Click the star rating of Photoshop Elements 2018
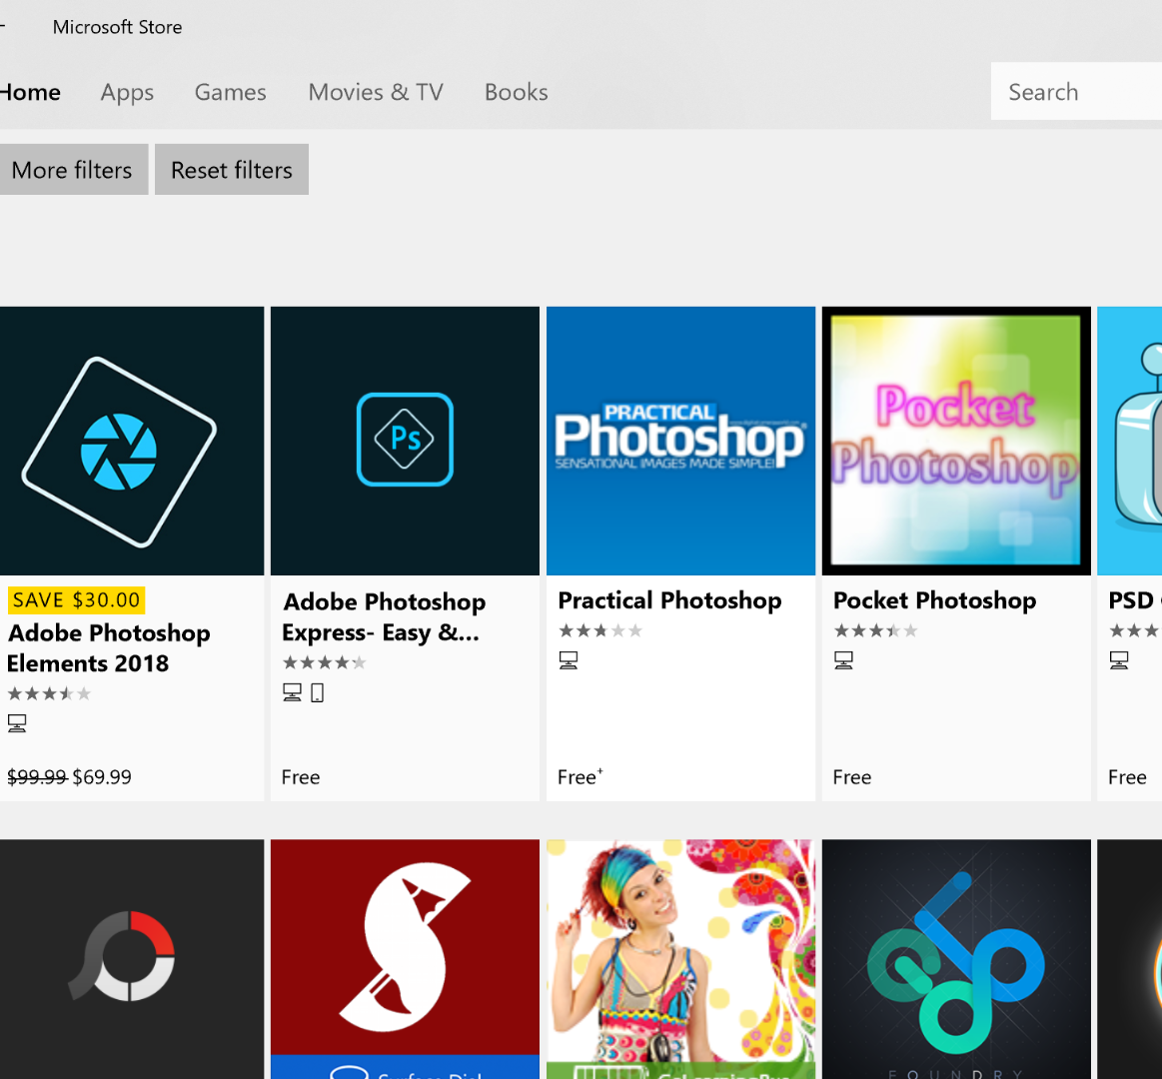 point(49,693)
